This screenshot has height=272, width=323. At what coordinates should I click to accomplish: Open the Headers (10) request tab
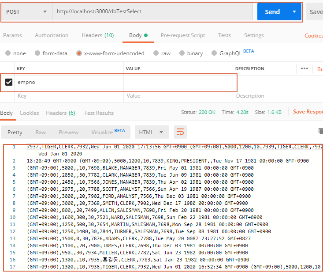click(98, 35)
